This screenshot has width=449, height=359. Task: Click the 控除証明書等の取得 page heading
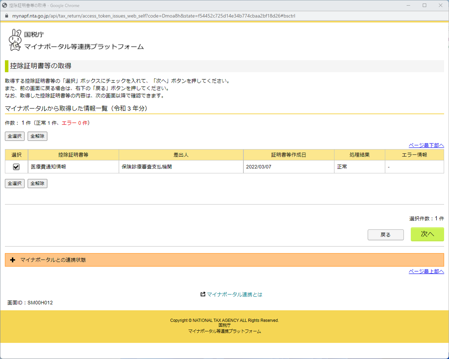[x=41, y=66]
